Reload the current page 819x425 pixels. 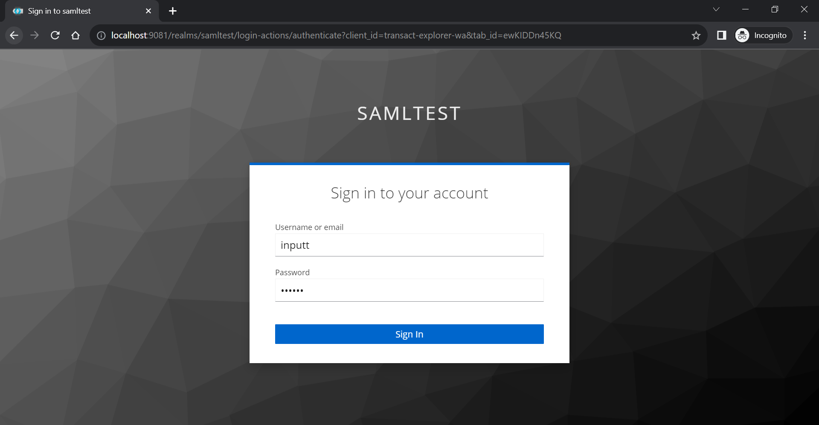pos(55,35)
